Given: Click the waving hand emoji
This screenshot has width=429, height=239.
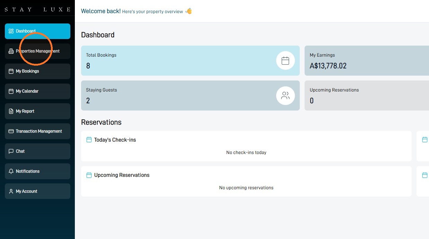Looking at the screenshot, I should click(189, 11).
